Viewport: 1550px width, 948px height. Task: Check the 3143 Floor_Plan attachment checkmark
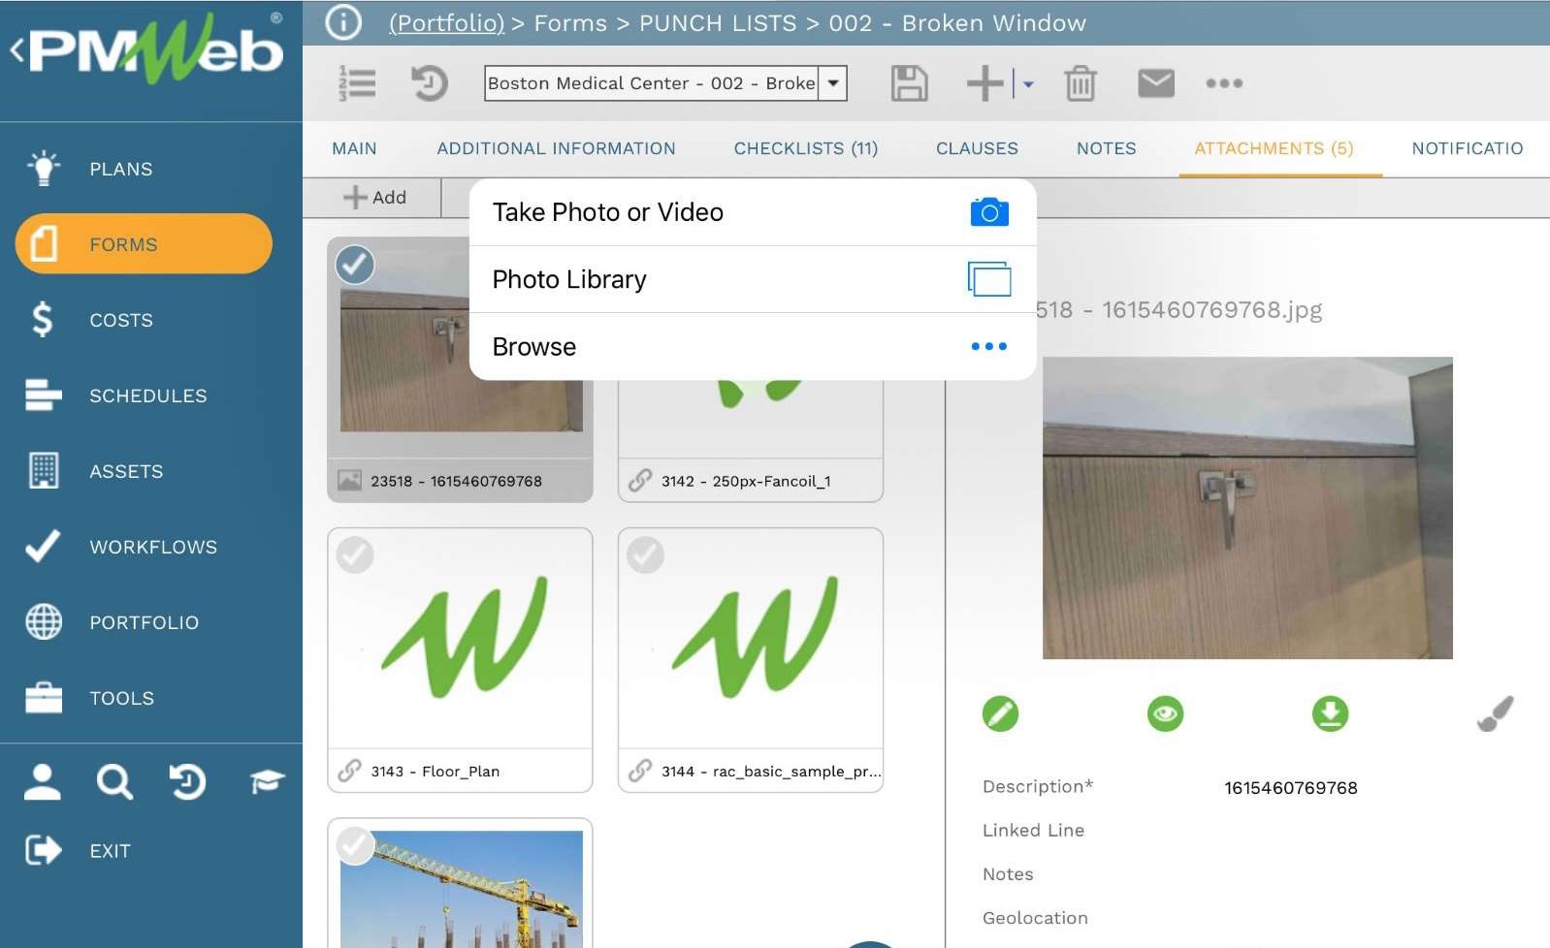355,555
